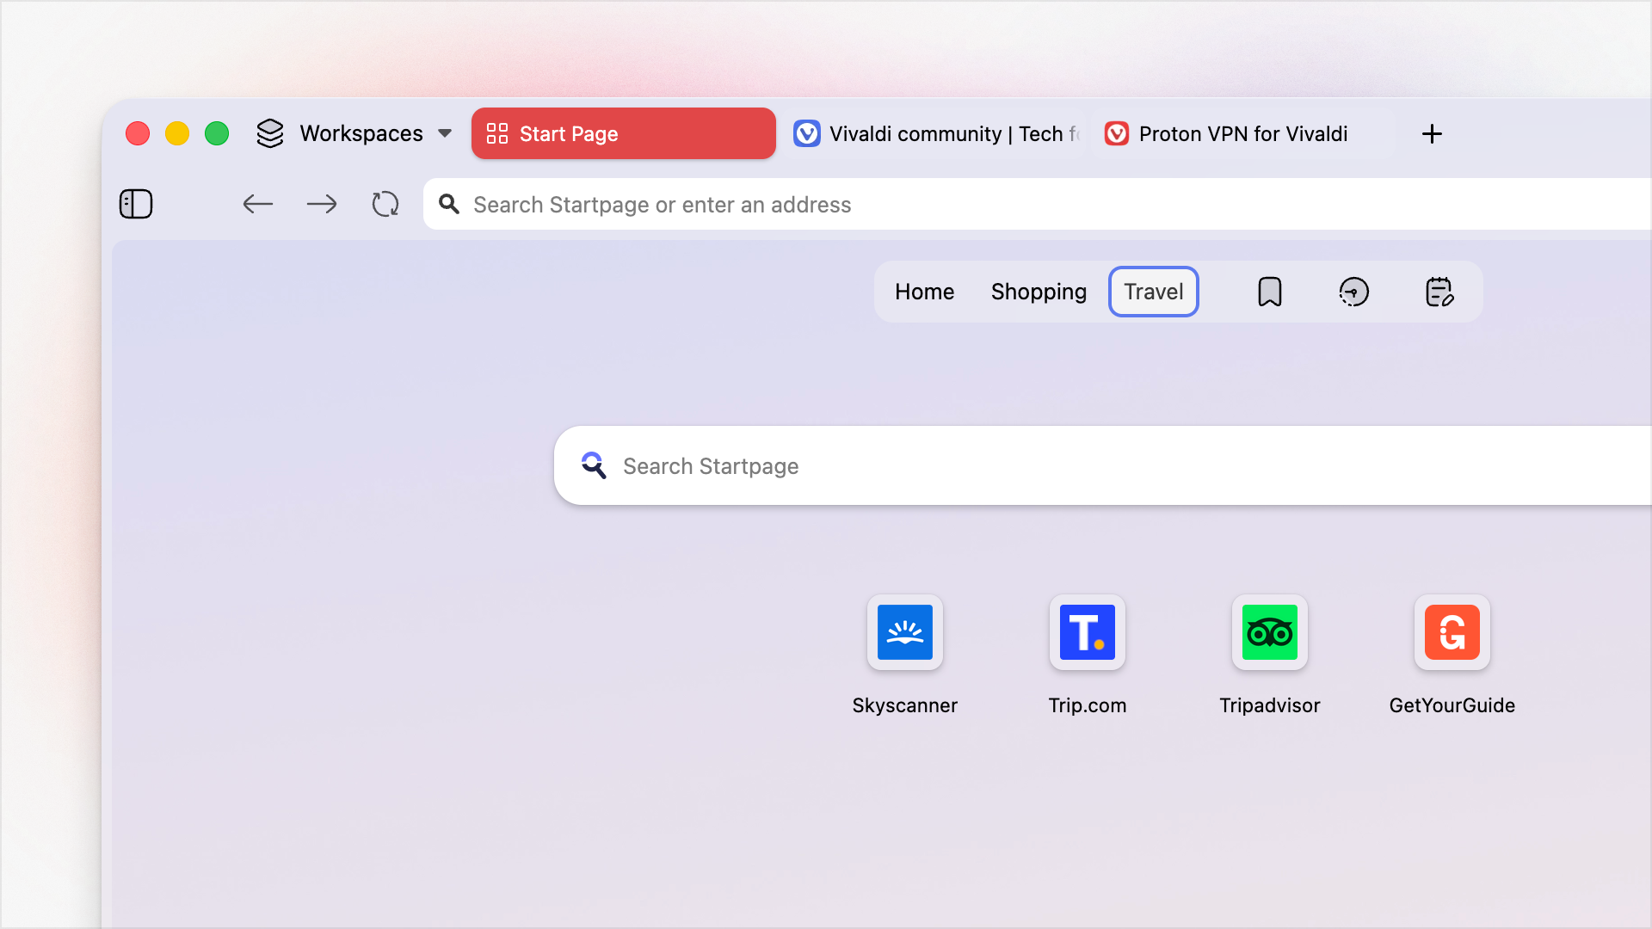This screenshot has height=929, width=1652.
Task: Switch to the Start Page tab
Action: point(624,133)
